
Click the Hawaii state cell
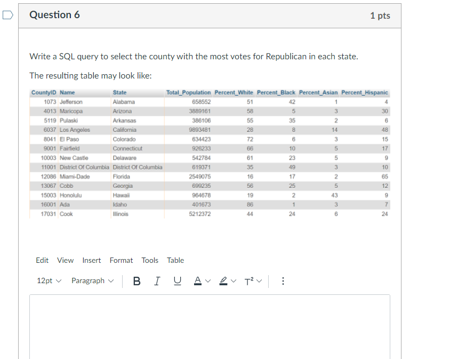point(121,196)
